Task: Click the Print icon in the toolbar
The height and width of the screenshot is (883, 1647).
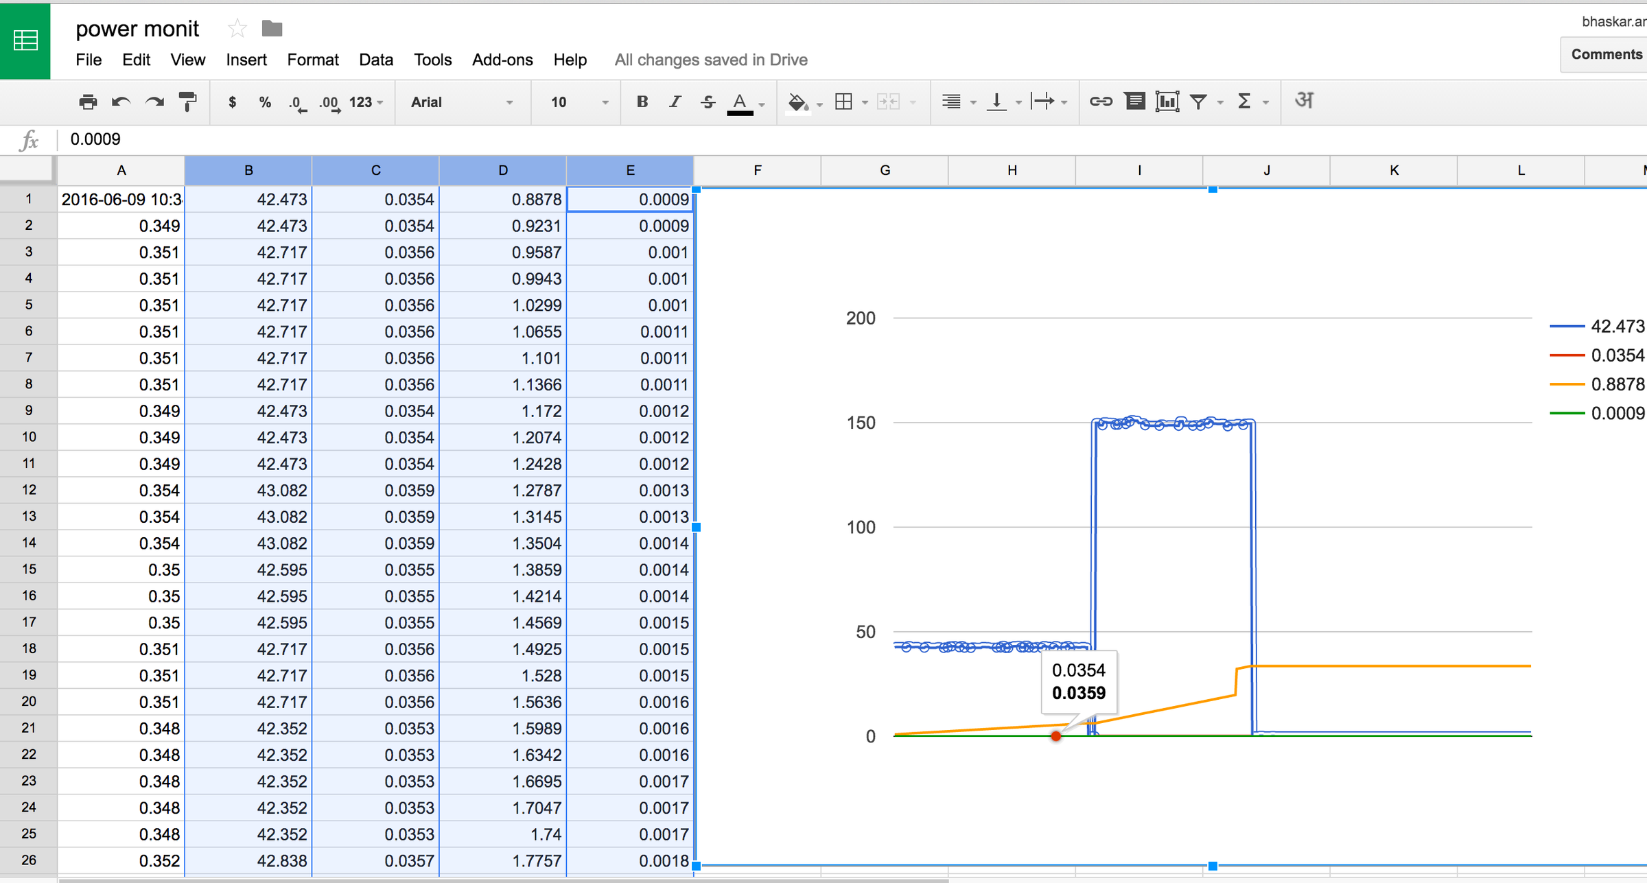Action: pyautogui.click(x=88, y=102)
